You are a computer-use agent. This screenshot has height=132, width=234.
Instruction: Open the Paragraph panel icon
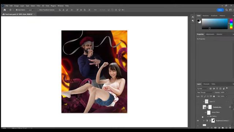(x=193, y=21)
